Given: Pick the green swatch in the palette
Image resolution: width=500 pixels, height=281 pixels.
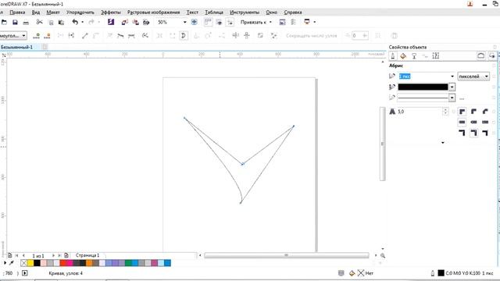Looking at the screenshot, I should click(x=128, y=263).
